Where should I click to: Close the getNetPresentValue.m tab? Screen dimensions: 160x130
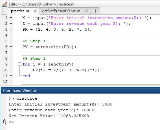pyautogui.click(x=86, y=11)
